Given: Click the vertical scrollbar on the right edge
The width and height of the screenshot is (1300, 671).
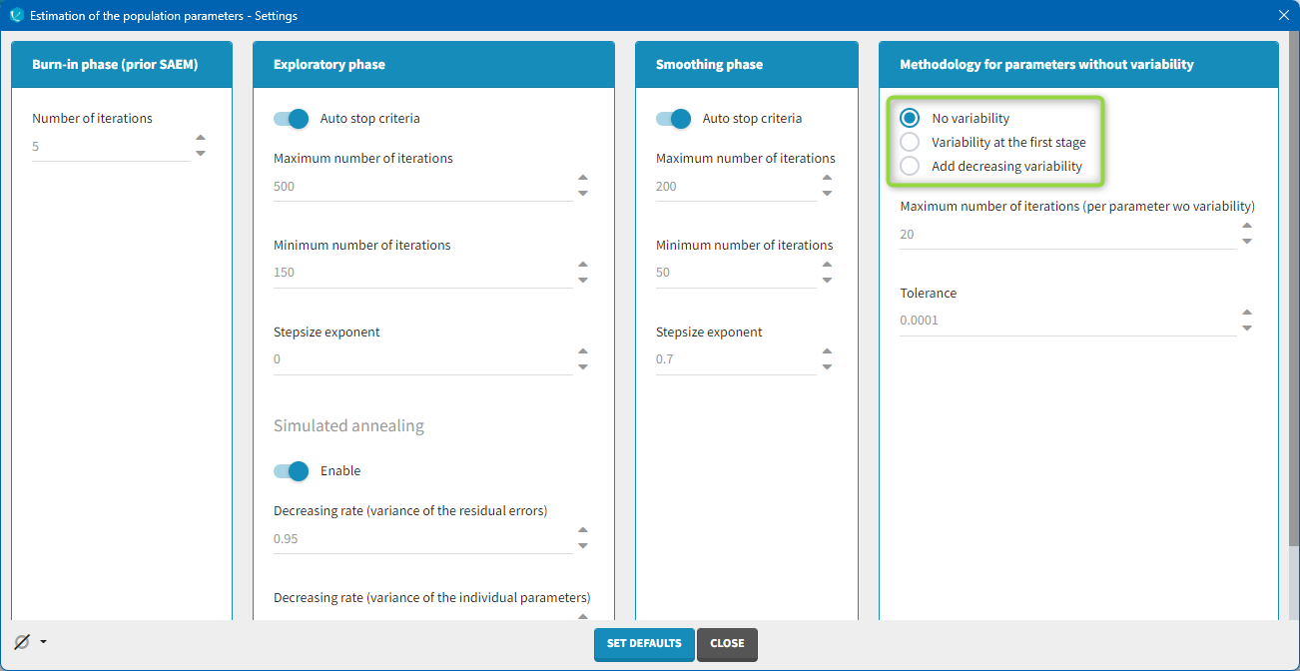Looking at the screenshot, I should tap(1292, 300).
